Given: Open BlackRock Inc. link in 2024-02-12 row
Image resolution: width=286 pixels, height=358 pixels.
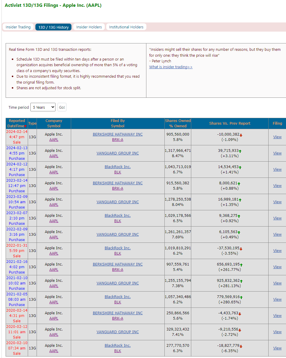Looking at the screenshot, I should click(118, 167).
